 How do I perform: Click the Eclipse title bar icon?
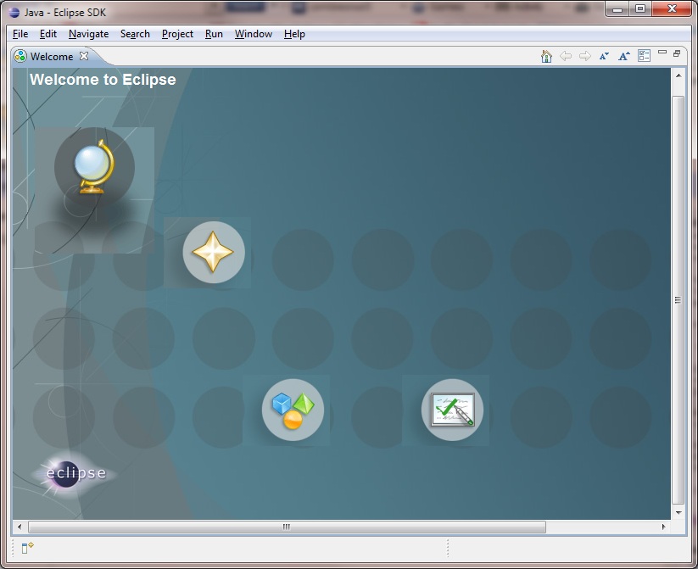(x=14, y=13)
